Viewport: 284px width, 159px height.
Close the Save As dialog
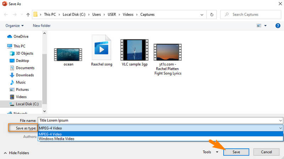coord(280,4)
